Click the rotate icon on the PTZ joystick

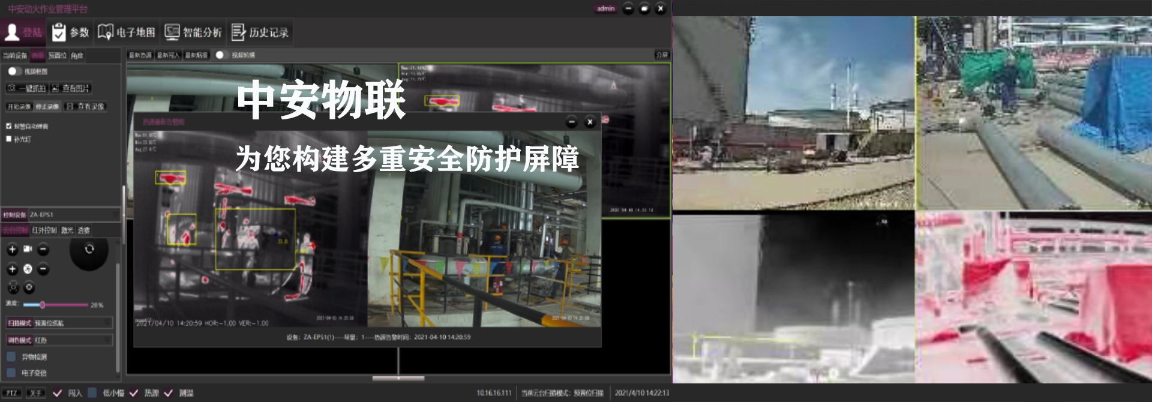(x=89, y=248)
